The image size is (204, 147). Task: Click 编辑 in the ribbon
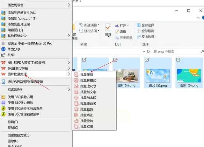(x=120, y=31)
